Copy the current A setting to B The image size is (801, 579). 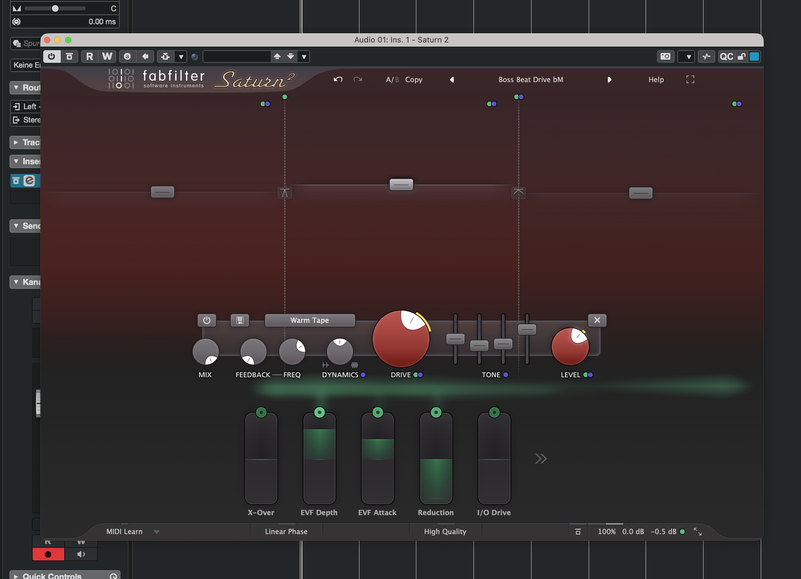[x=414, y=79]
